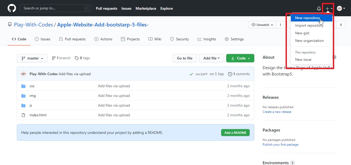Screen dimensions: 351x165
Task: Open the Wiki tab
Action: coord(155,39)
